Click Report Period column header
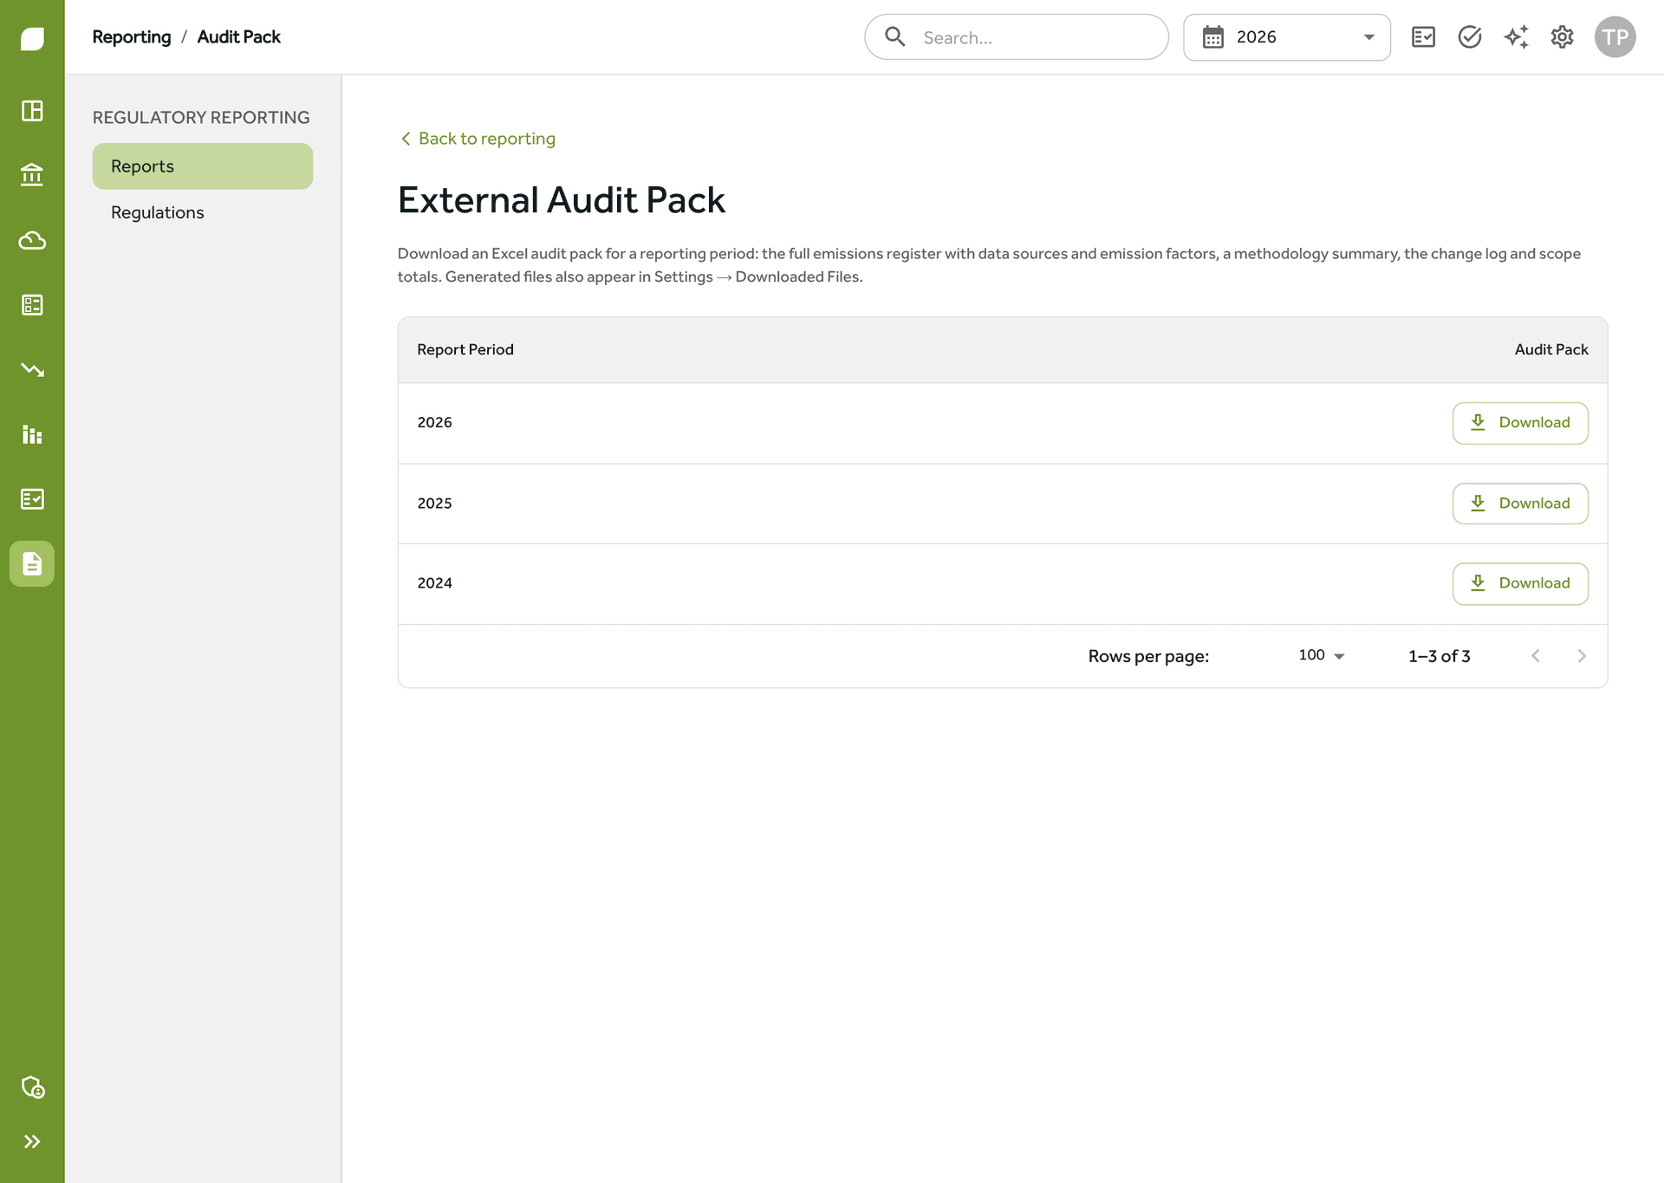 click(465, 349)
